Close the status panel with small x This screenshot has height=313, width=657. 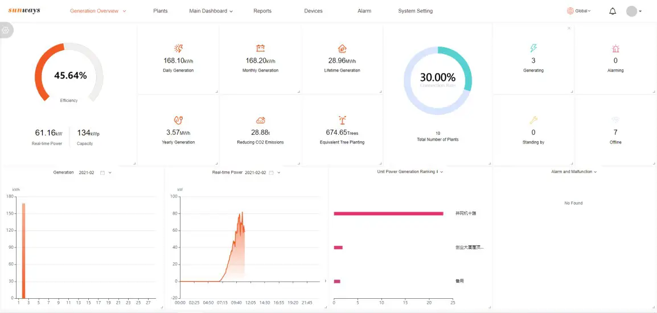[x=569, y=28]
